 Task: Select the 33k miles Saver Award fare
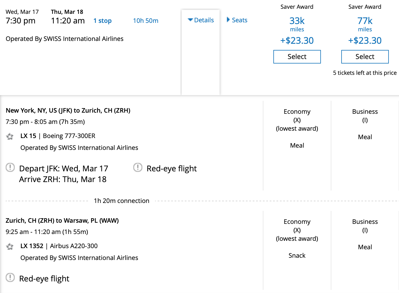click(x=297, y=56)
